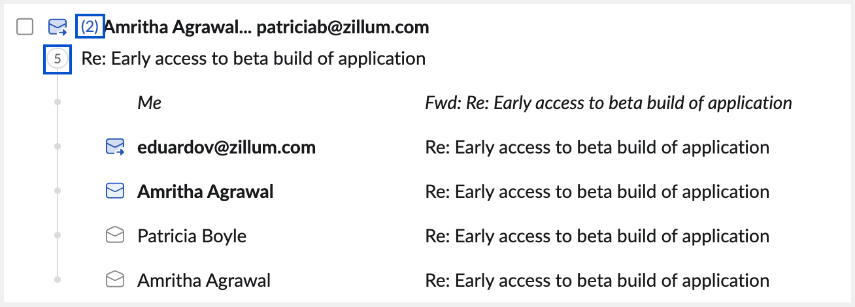Click the timeline dot beside Patricia Boyle row
The height and width of the screenshot is (307, 855).
click(58, 235)
